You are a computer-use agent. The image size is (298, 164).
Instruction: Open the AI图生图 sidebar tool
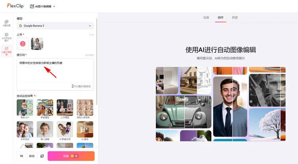pos(6,23)
